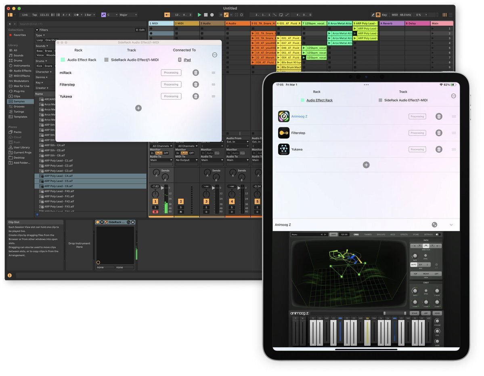
Task: Arm the transport Record button
Action: pos(212,15)
